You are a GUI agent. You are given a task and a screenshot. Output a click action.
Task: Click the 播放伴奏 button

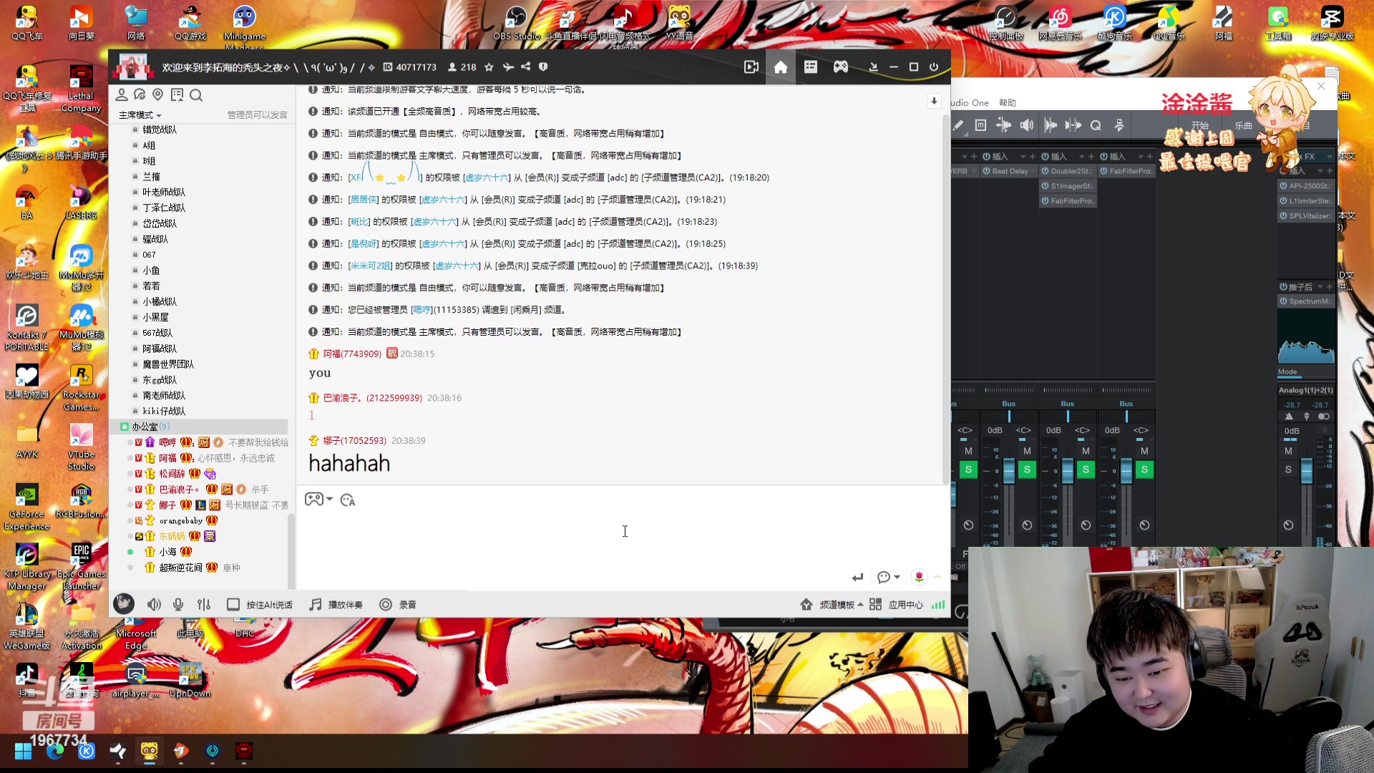click(x=336, y=605)
